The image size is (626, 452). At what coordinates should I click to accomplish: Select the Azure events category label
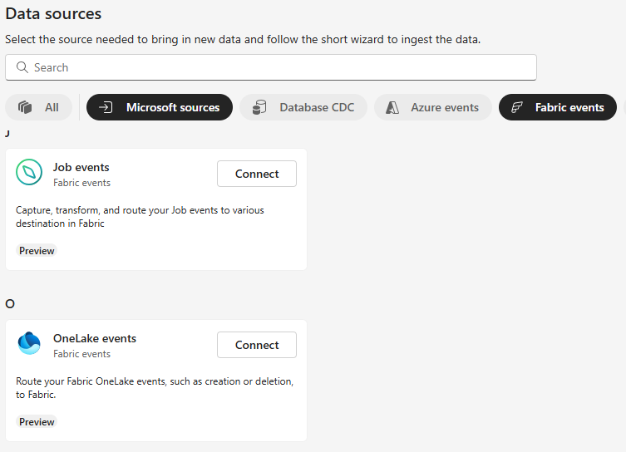(445, 107)
